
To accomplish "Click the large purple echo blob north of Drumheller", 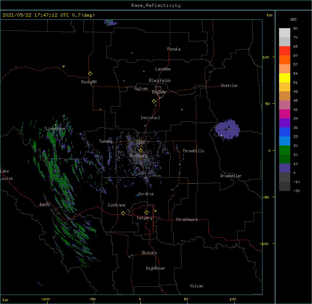I will click(228, 129).
